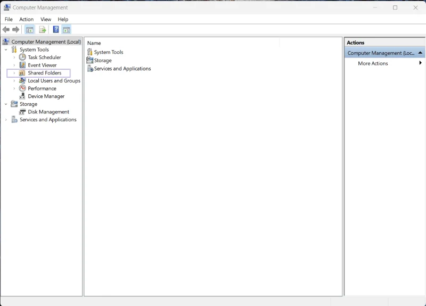The image size is (426, 306).
Task: Open the File menu
Action: pos(9,19)
